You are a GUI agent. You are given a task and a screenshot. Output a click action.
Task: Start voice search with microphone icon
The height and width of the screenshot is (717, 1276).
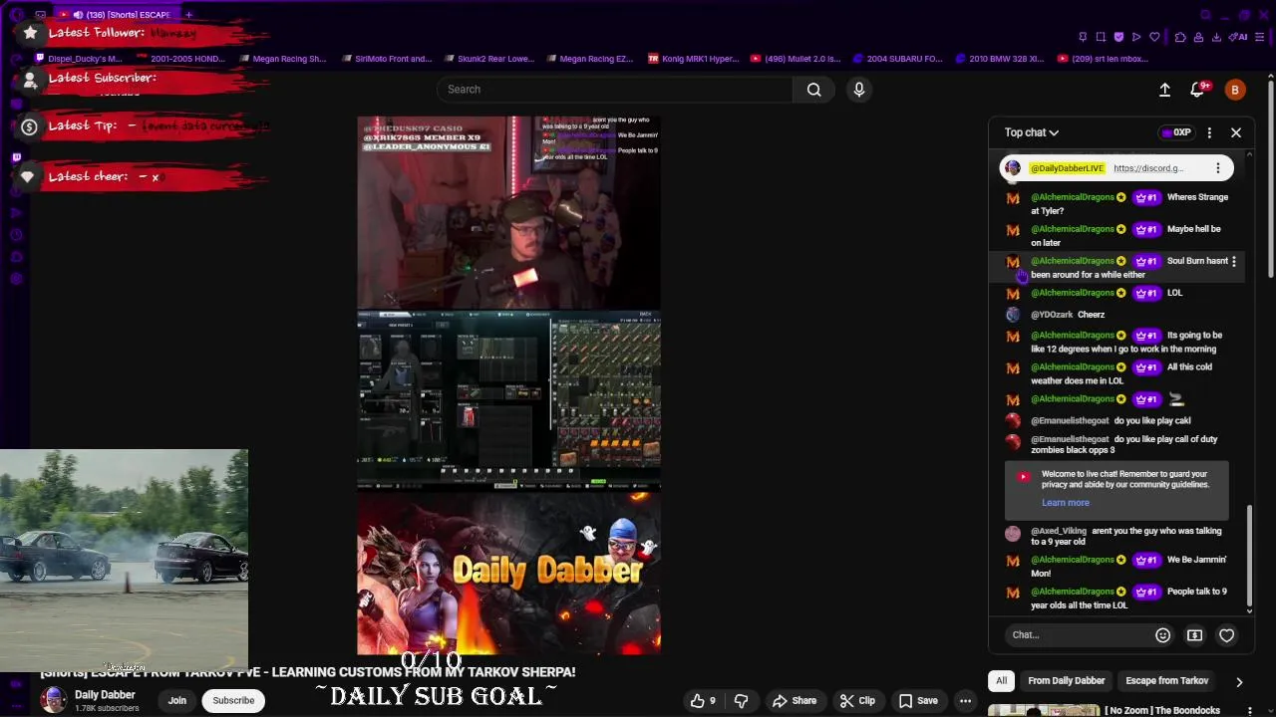858,90
